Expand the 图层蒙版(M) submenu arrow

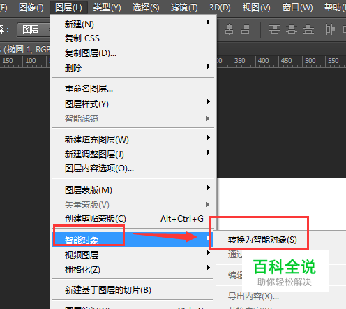pyautogui.click(x=209, y=188)
